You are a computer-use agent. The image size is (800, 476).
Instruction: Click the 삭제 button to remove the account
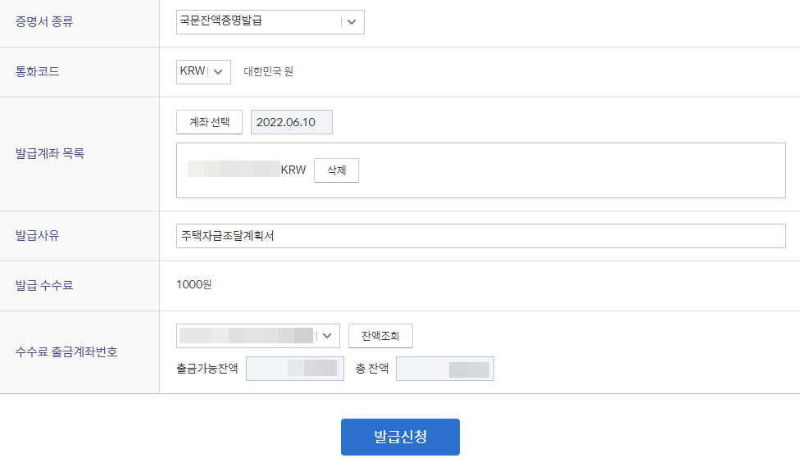point(336,170)
